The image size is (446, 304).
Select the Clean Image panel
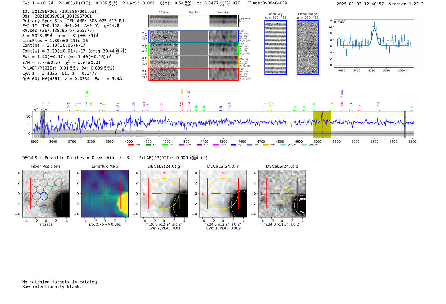[x=308, y=48]
